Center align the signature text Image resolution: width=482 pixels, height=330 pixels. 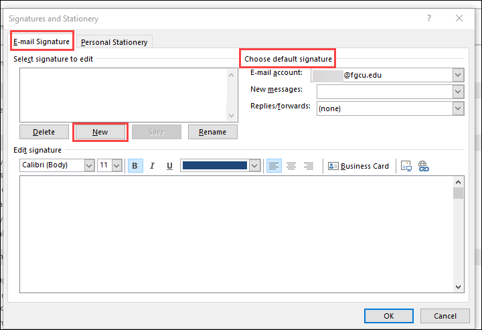pyautogui.click(x=291, y=166)
